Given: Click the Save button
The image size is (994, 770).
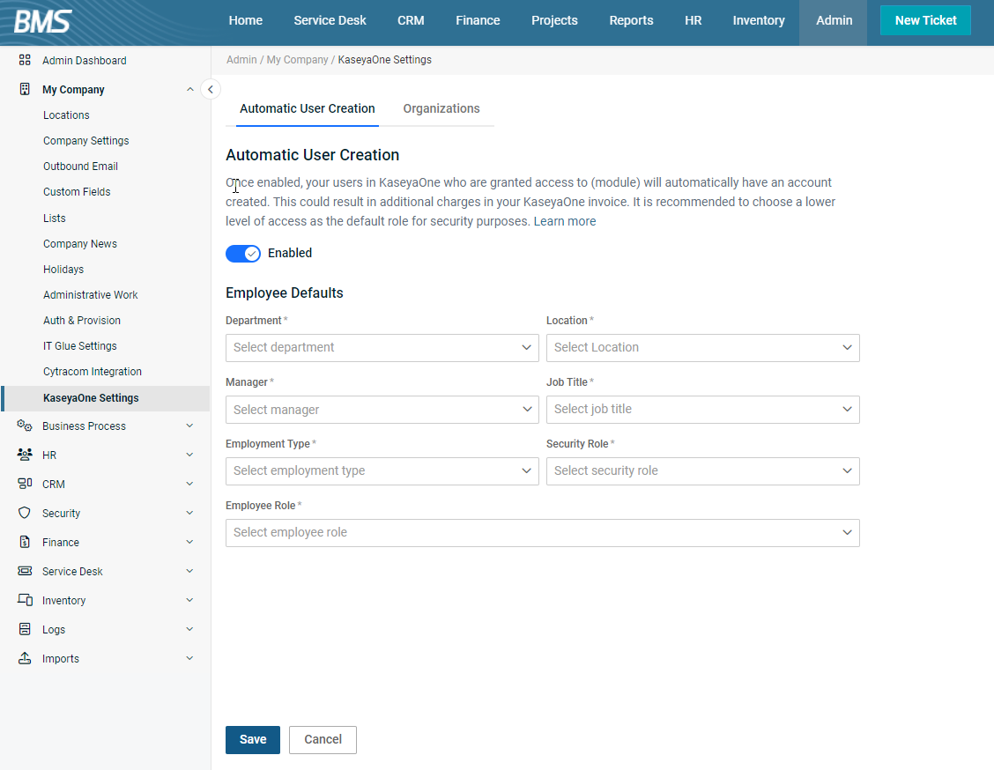Looking at the screenshot, I should [x=253, y=739].
